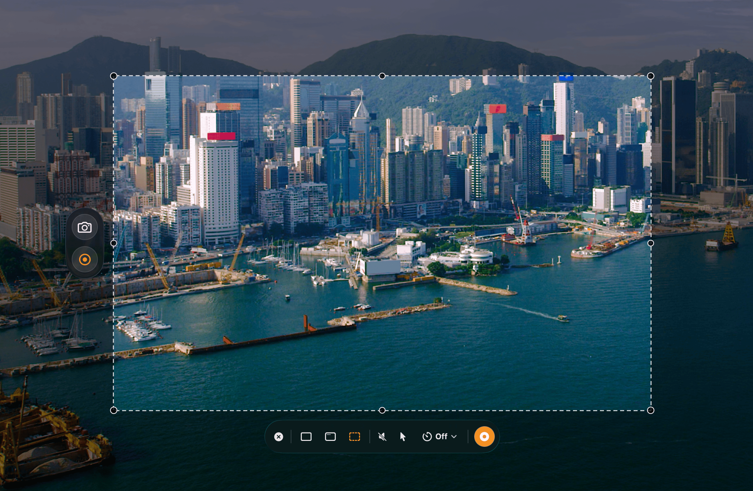Image resolution: width=753 pixels, height=491 pixels.
Task: Click the countdown timer icon
Action: coord(427,437)
